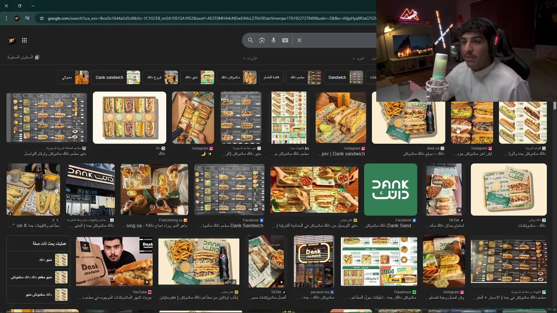
Task: Open saved content bookmark link
Action: pos(23,57)
